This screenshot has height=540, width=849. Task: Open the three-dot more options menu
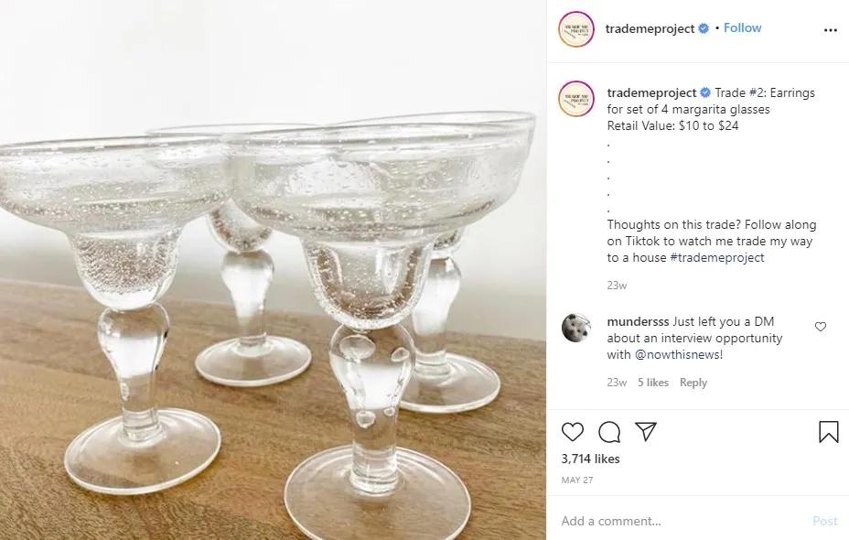pos(831,29)
